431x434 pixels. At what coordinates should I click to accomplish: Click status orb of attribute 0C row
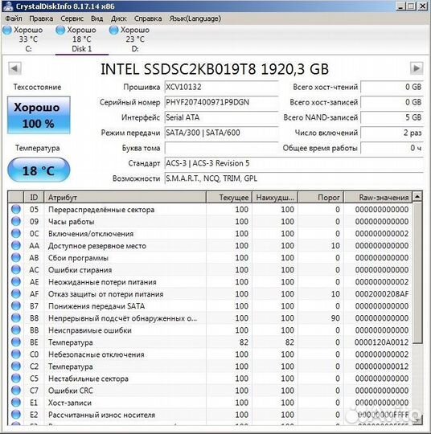coord(16,233)
